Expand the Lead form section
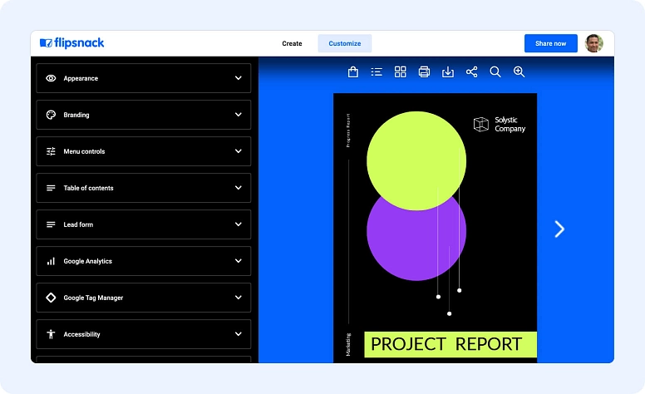The height and width of the screenshot is (394, 645). (x=144, y=224)
